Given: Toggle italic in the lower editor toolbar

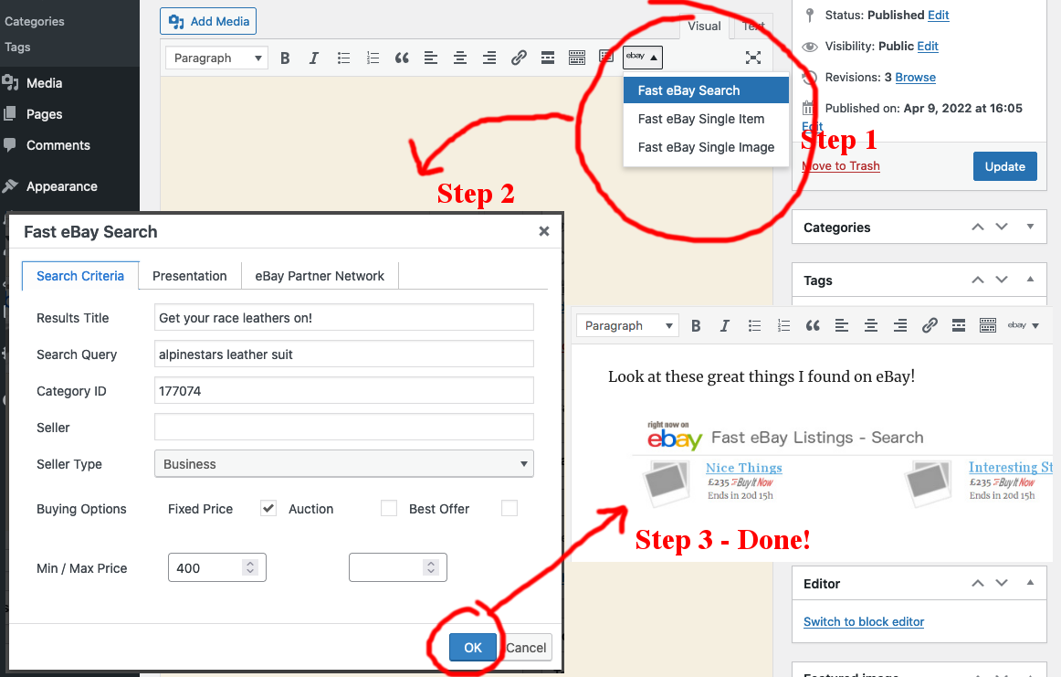Looking at the screenshot, I should (725, 325).
